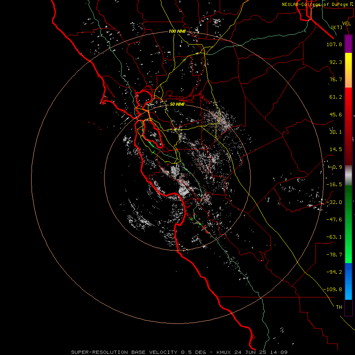Screen dimensions: 355x355
Task: Select the -63.1 velocity scale value
Action: [334, 237]
